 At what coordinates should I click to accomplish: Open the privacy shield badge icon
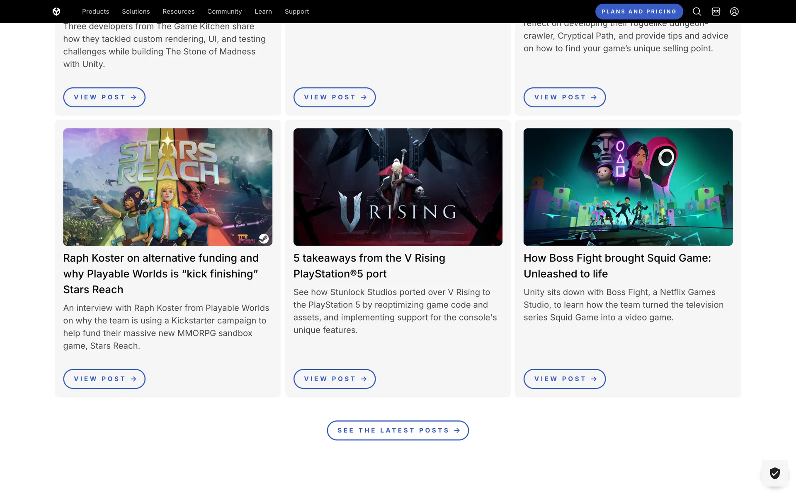[774, 473]
